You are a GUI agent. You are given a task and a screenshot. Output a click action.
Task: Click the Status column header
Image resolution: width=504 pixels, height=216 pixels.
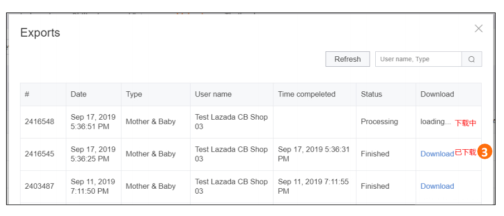tap(371, 94)
